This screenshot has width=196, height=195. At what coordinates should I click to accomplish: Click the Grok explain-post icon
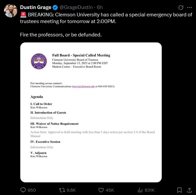[181, 7]
